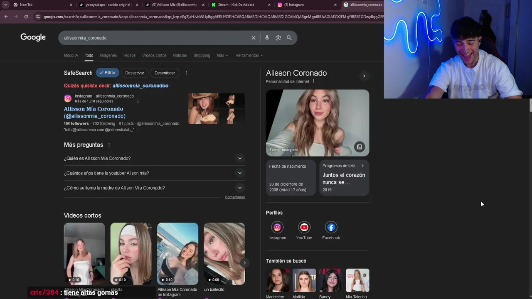The height and width of the screenshot is (299, 532).
Task: Open the Facebook profile icon
Action: tap(331, 227)
